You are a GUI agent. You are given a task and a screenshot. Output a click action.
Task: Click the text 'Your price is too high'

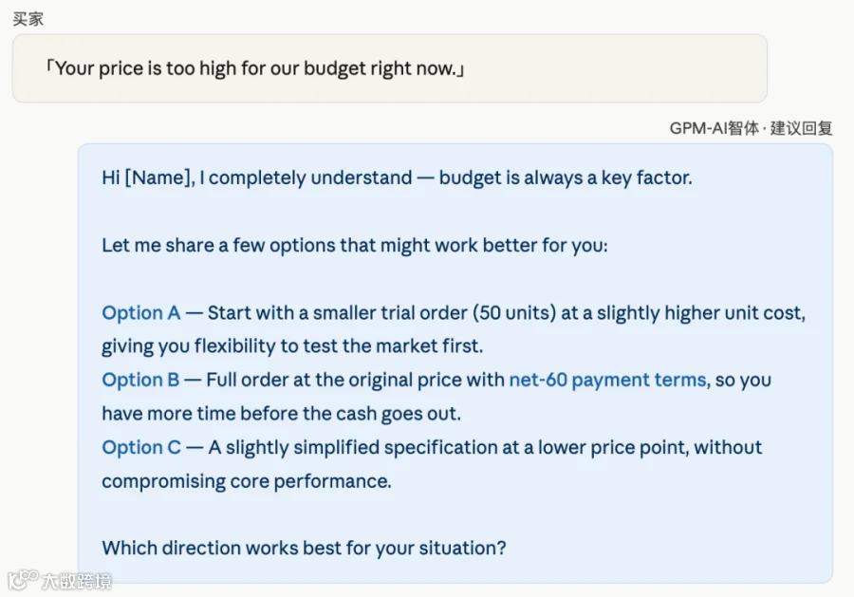(146, 68)
